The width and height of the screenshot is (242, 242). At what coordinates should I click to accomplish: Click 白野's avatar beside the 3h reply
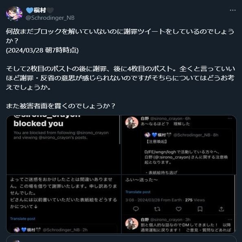(x=132, y=224)
